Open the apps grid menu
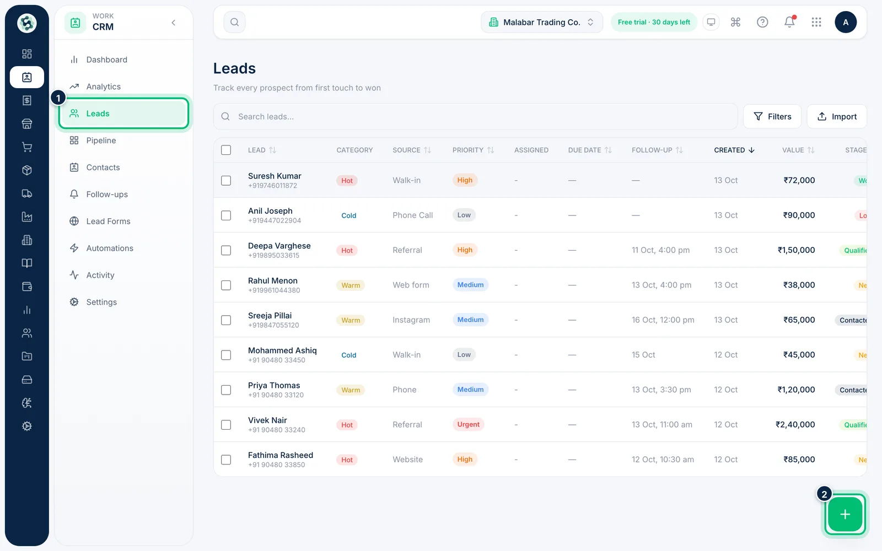 click(x=816, y=22)
